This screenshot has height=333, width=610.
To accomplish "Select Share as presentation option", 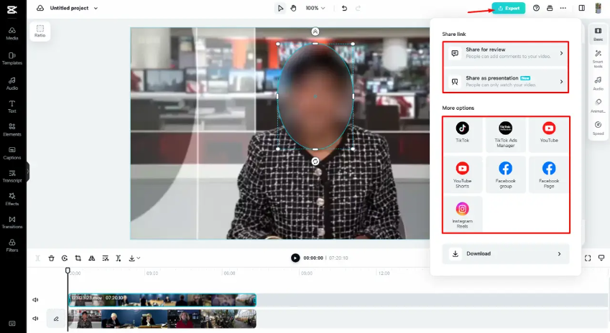I will pyautogui.click(x=506, y=82).
